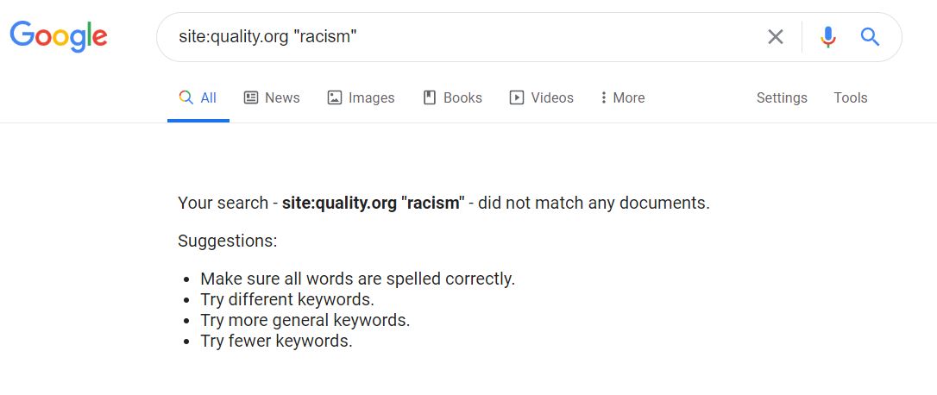Click the "Try more general keywords" suggestion
The height and width of the screenshot is (395, 937).
coord(305,320)
